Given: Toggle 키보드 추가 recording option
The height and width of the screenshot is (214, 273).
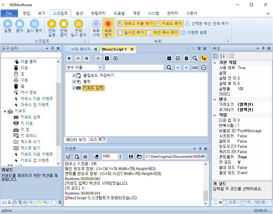Looking at the screenshot, I should [x=169, y=23].
